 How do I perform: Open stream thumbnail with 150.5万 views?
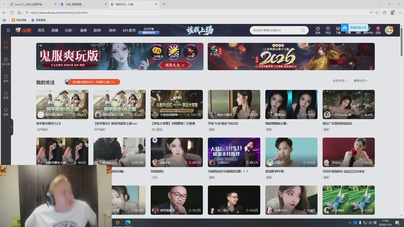[234, 104]
